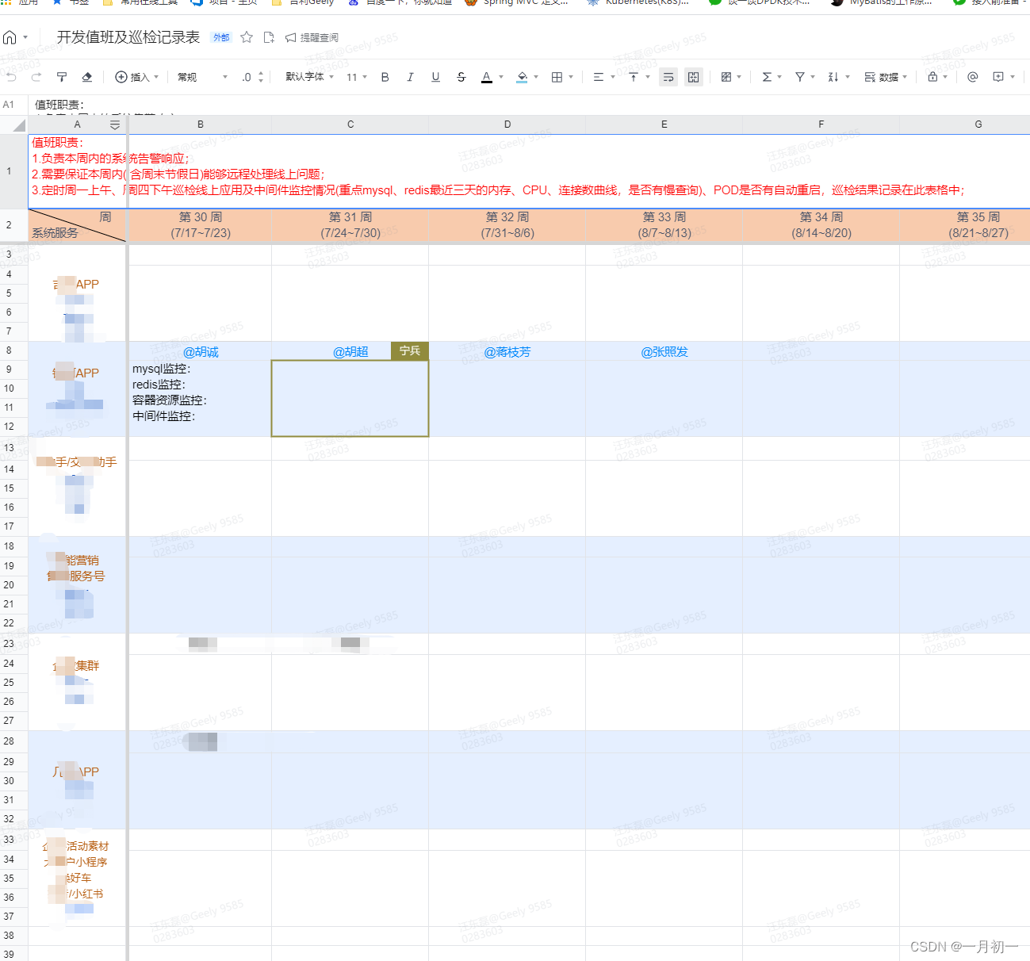Select the 智能营销 服务号 cell

[77, 584]
